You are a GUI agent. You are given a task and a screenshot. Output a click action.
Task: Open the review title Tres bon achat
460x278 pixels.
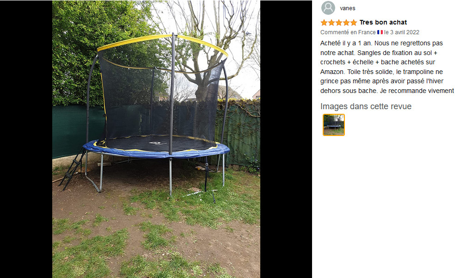coord(383,22)
